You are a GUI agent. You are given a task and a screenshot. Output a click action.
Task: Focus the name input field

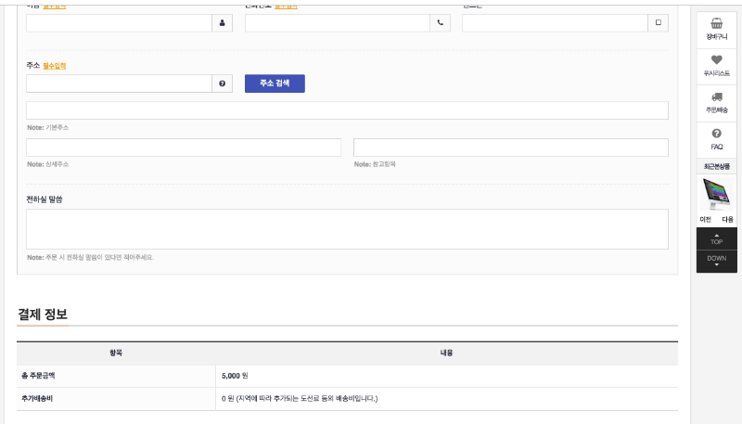[x=120, y=22]
